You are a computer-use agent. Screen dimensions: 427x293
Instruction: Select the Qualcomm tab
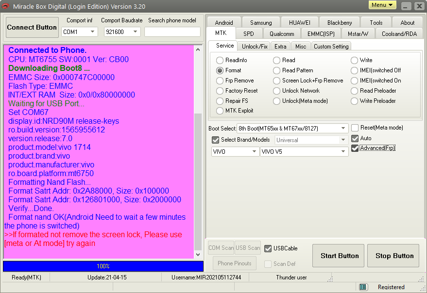[282, 34]
